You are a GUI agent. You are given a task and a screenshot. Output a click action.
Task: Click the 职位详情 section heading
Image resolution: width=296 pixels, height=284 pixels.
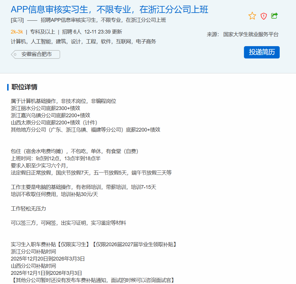24,87
